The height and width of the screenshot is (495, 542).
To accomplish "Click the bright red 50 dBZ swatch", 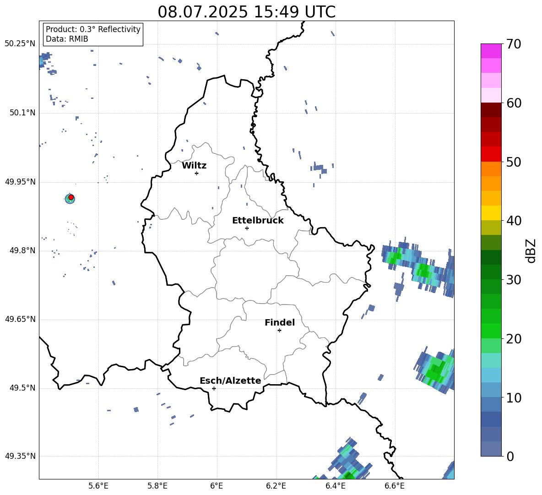I will (491, 154).
